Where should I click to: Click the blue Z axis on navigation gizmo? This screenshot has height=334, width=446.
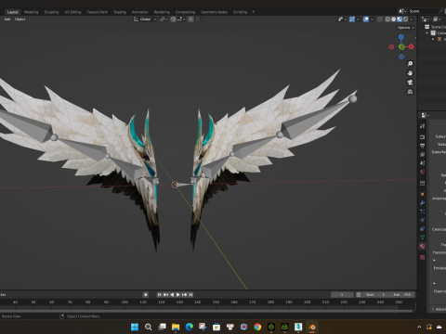click(x=401, y=37)
